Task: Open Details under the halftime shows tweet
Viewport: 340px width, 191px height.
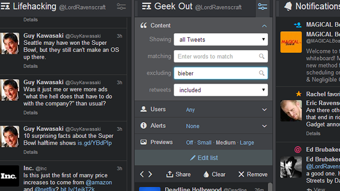Action: [31, 152]
